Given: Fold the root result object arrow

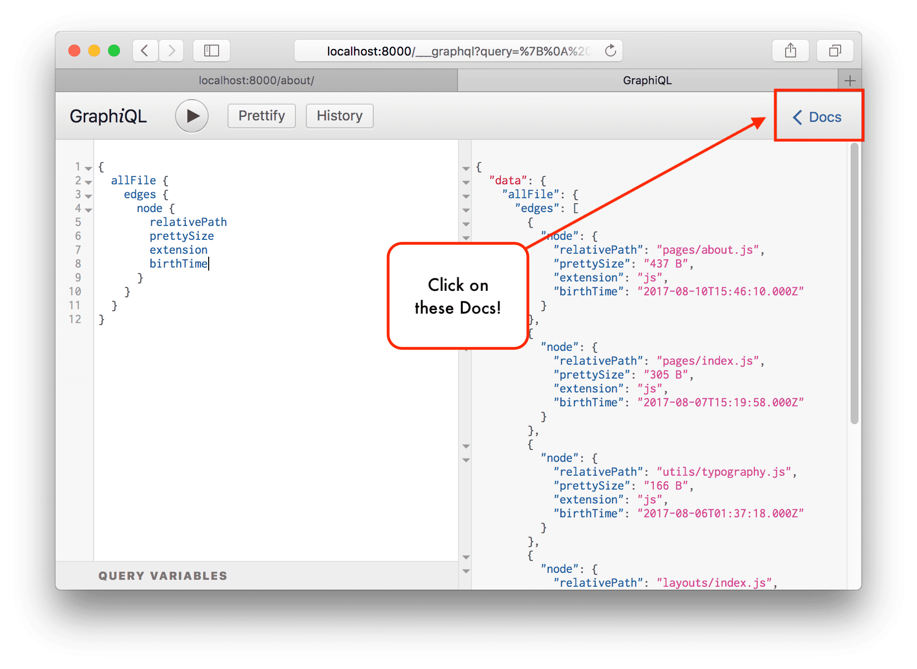Looking at the screenshot, I should click(466, 168).
